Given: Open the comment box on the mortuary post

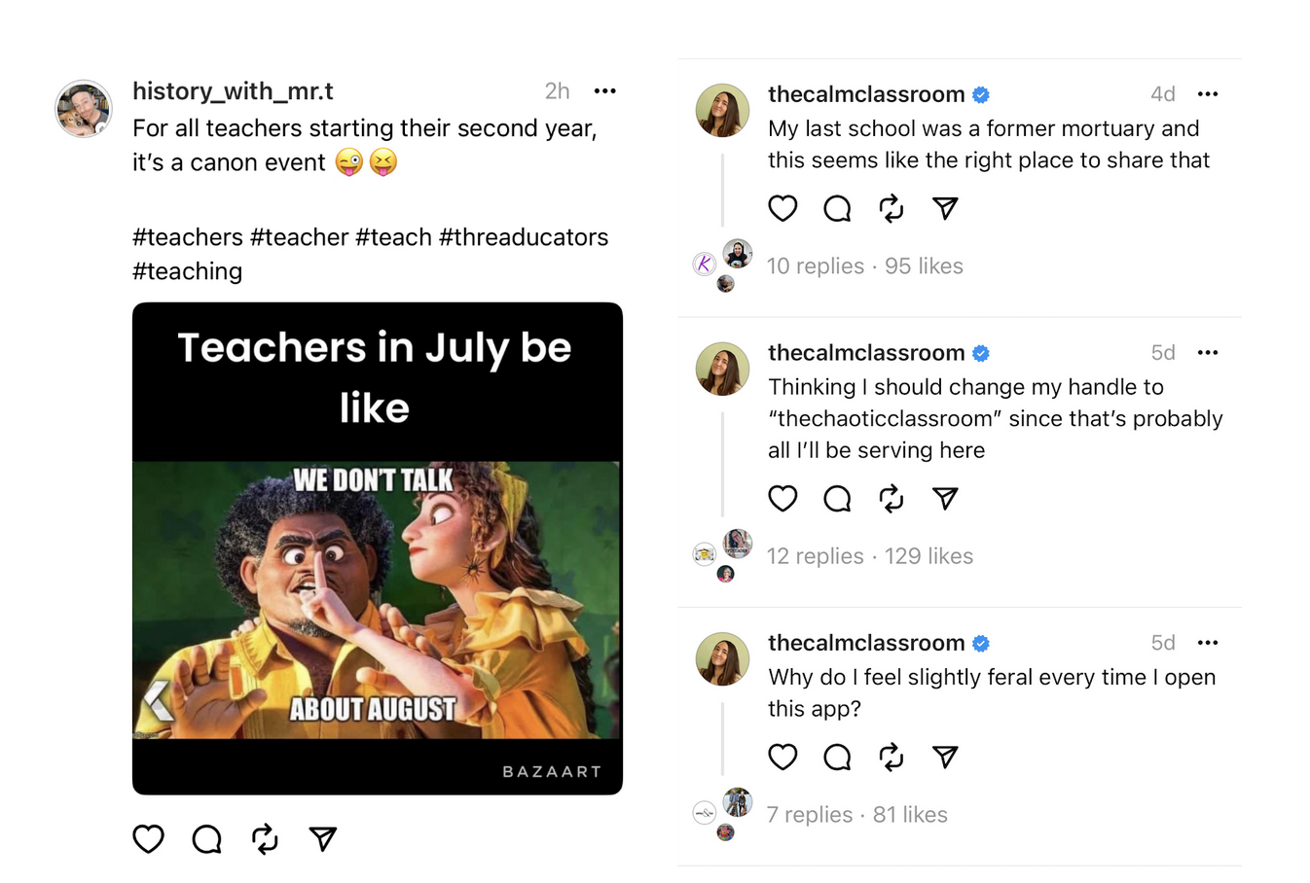Looking at the screenshot, I should pos(837,208).
